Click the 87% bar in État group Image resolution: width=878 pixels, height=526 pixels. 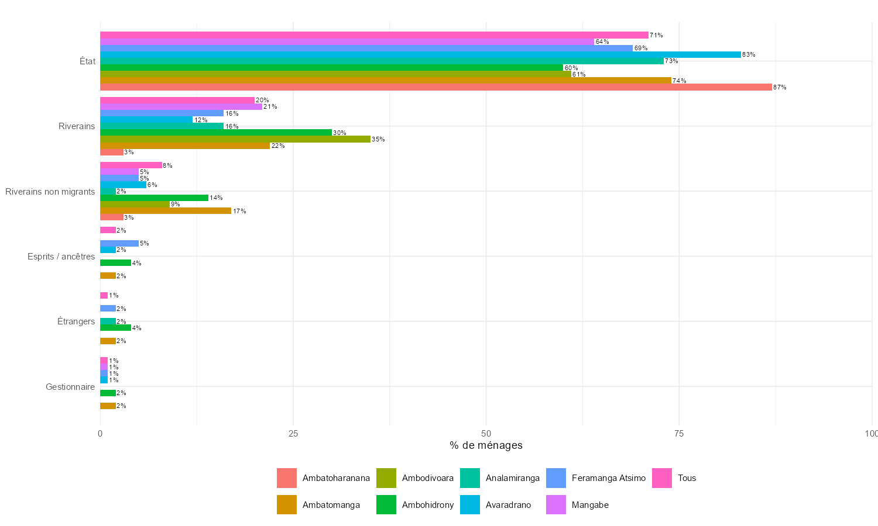pyautogui.click(x=436, y=87)
